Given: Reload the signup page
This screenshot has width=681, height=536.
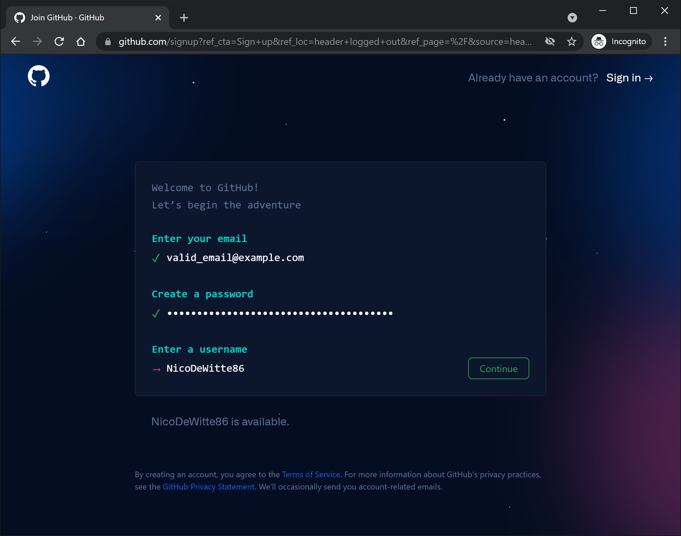Looking at the screenshot, I should 59,41.
